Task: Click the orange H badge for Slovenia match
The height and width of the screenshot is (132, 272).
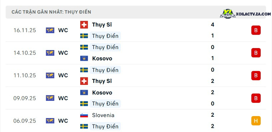Action: tap(256, 121)
